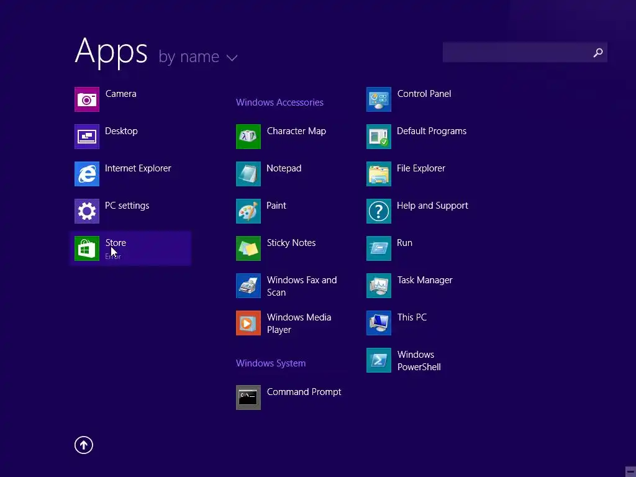
Task: Click the 'Command Prompt' label text
Action: coord(304,393)
